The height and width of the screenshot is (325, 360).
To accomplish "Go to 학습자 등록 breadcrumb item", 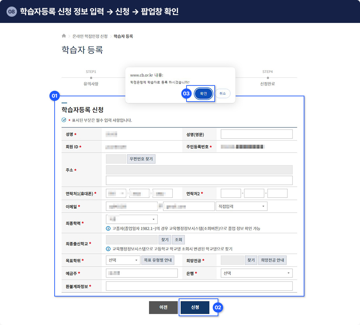I will coord(123,36).
